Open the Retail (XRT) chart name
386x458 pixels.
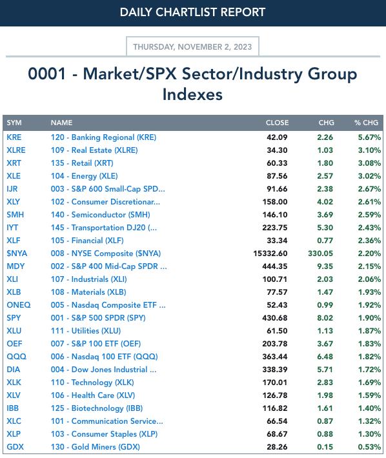click(82, 163)
